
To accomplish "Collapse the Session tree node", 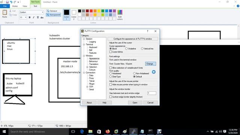I will coord(84,39).
